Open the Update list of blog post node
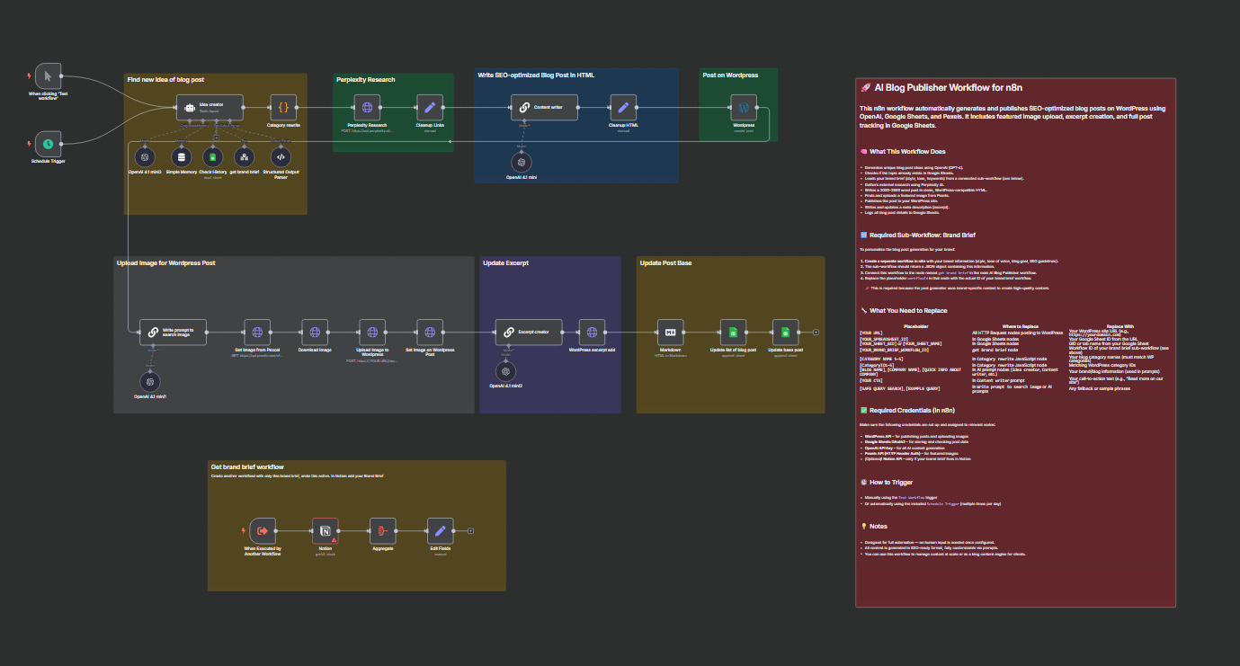Screen dimensions: 1240x666 click(x=733, y=333)
